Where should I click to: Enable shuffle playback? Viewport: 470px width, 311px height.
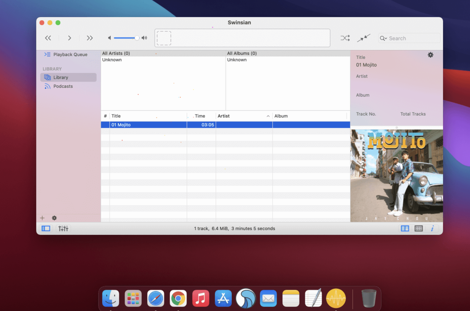[345, 38]
